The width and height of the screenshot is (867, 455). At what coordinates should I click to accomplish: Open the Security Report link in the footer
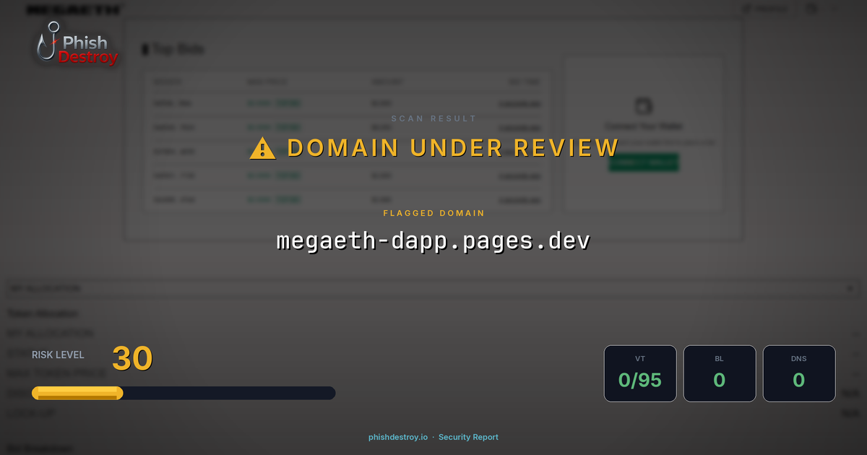coord(468,437)
